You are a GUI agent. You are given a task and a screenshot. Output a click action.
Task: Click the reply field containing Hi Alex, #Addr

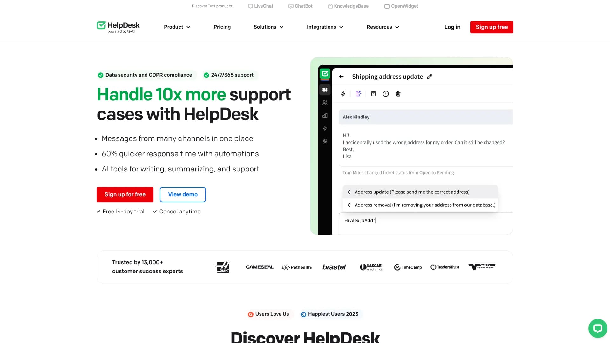pos(426,224)
